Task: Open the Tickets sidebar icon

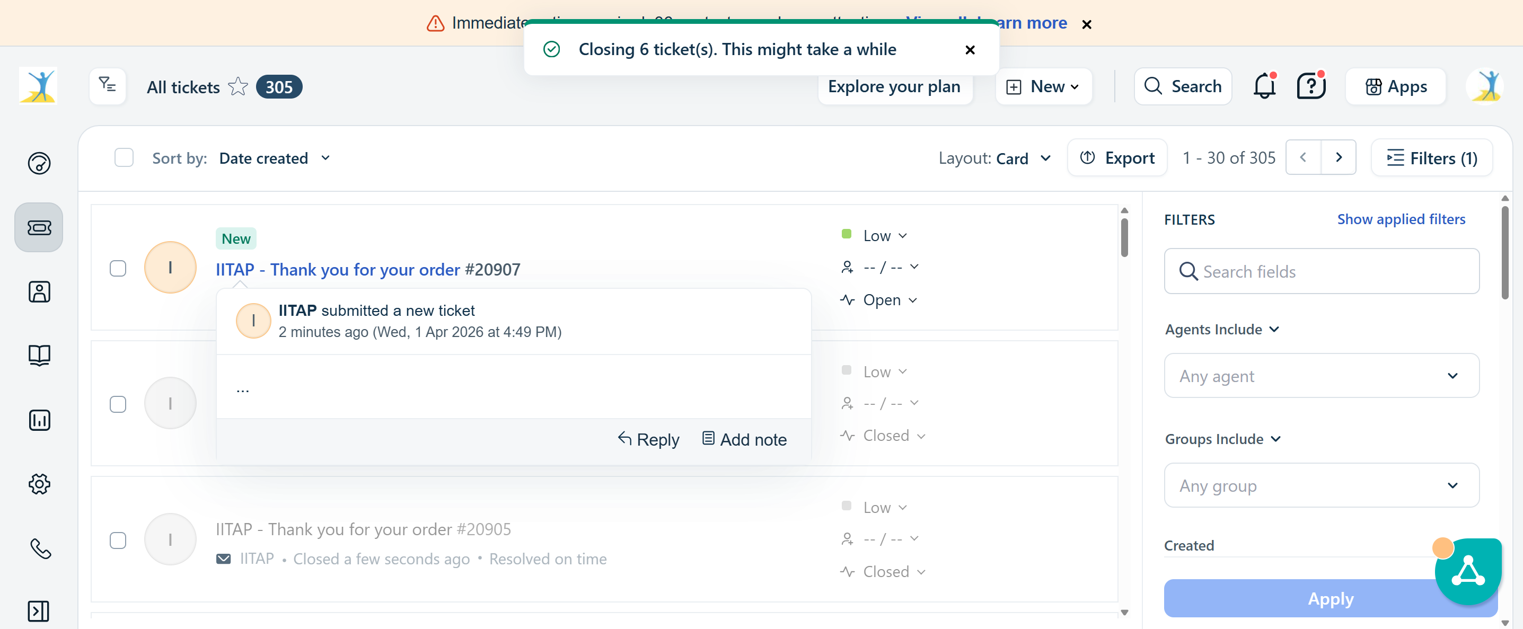Action: pyautogui.click(x=39, y=228)
